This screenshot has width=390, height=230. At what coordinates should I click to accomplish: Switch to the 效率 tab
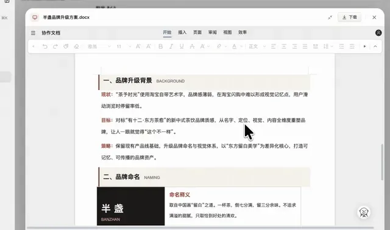(243, 32)
